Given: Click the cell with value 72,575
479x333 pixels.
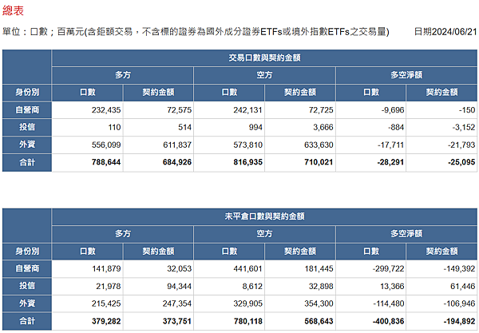Looking at the screenshot, I should pos(158,110).
